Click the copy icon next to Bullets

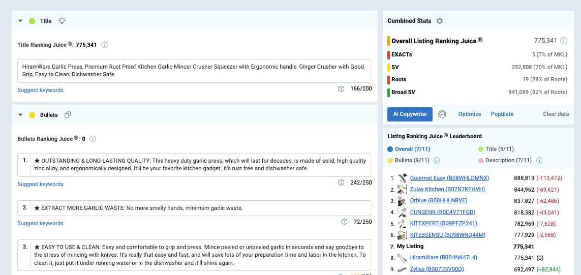pos(68,115)
